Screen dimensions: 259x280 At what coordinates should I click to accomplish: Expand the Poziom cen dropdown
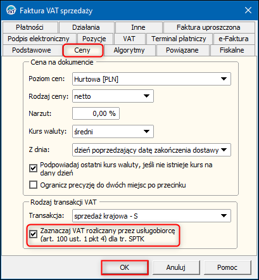tap(151, 79)
